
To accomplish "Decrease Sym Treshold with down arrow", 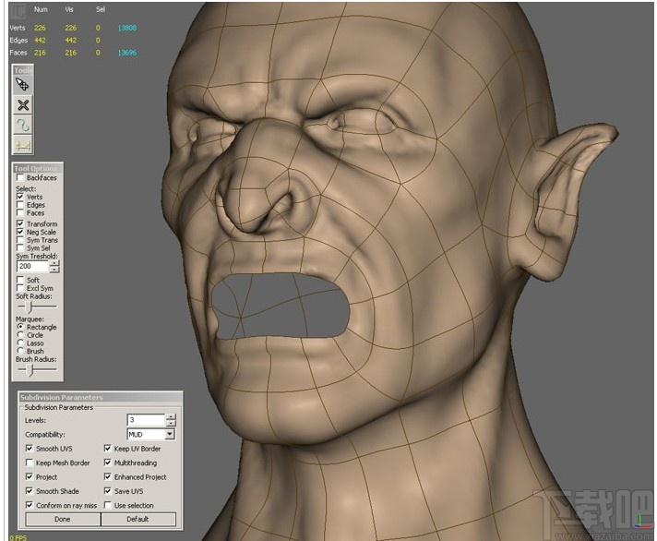I will (54, 270).
